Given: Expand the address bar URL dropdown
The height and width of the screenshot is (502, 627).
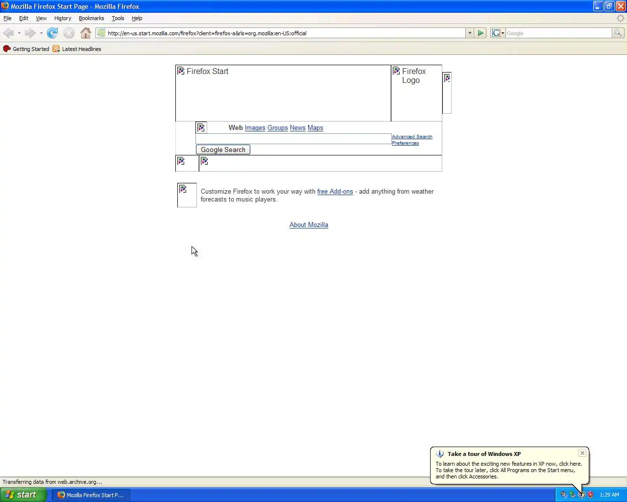Looking at the screenshot, I should click(x=470, y=33).
